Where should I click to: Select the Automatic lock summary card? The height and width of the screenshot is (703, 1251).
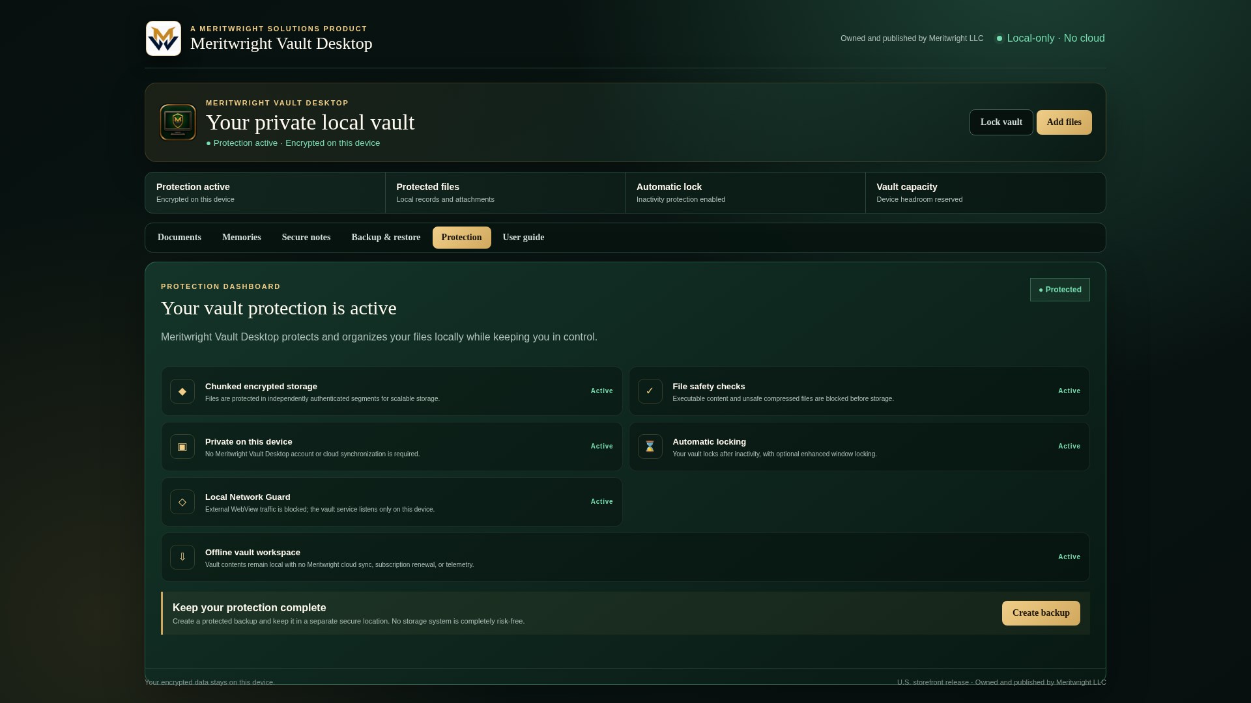pyautogui.click(x=745, y=193)
